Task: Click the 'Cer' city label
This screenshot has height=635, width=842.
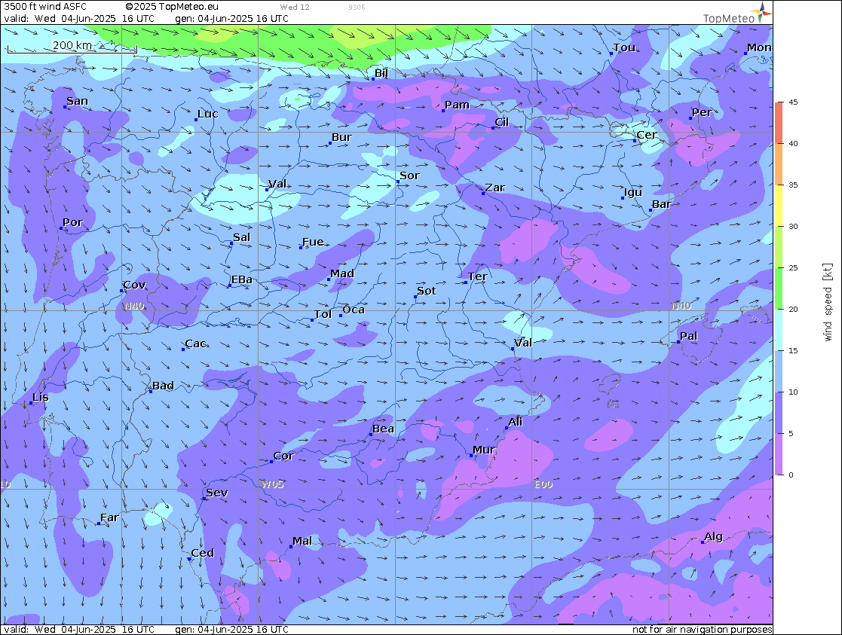Action: tap(647, 135)
